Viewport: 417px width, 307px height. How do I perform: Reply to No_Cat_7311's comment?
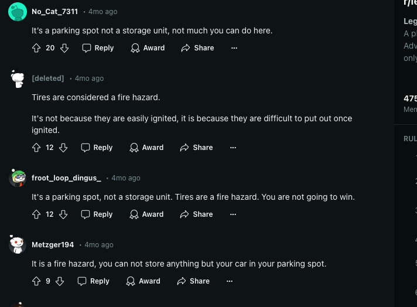click(98, 48)
